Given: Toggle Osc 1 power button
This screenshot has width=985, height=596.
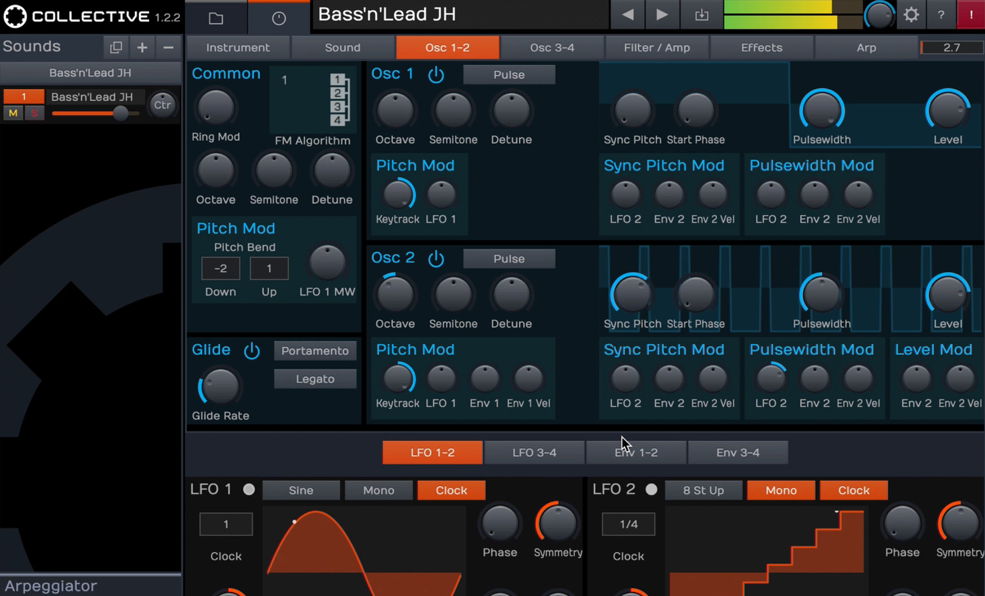Looking at the screenshot, I should (436, 74).
